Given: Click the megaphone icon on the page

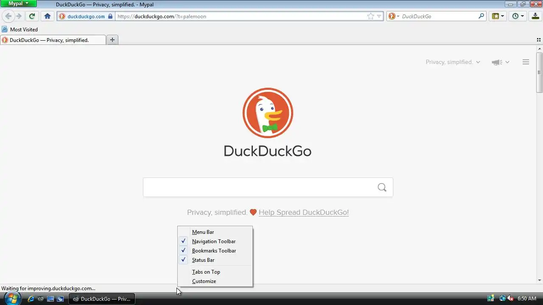Looking at the screenshot, I should coord(496,62).
